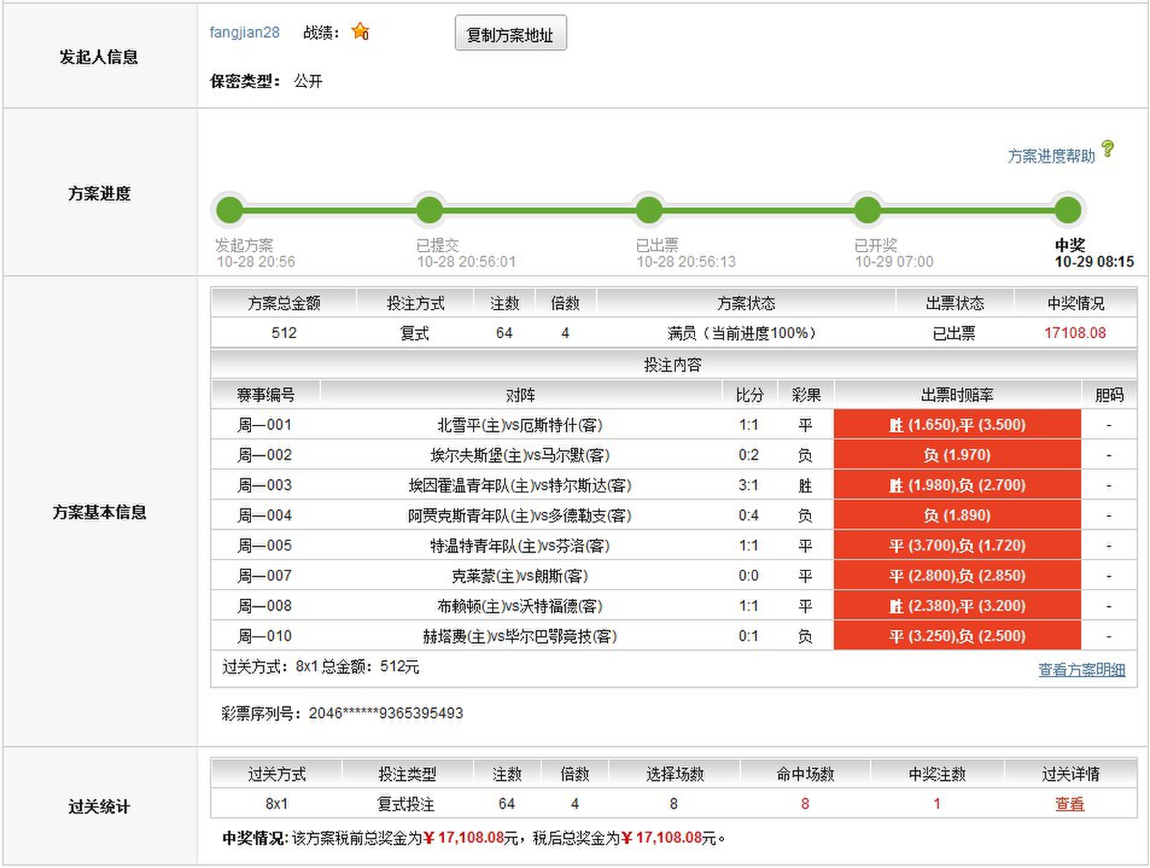Click the 发起方案 progress node

tap(230, 210)
